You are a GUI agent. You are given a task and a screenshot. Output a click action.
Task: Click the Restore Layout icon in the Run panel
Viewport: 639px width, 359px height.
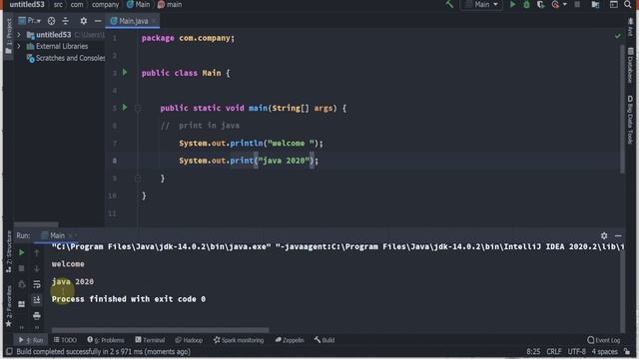22,304
